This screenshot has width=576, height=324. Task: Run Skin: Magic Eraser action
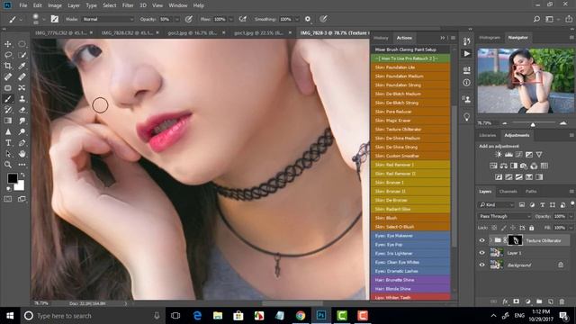click(410, 121)
